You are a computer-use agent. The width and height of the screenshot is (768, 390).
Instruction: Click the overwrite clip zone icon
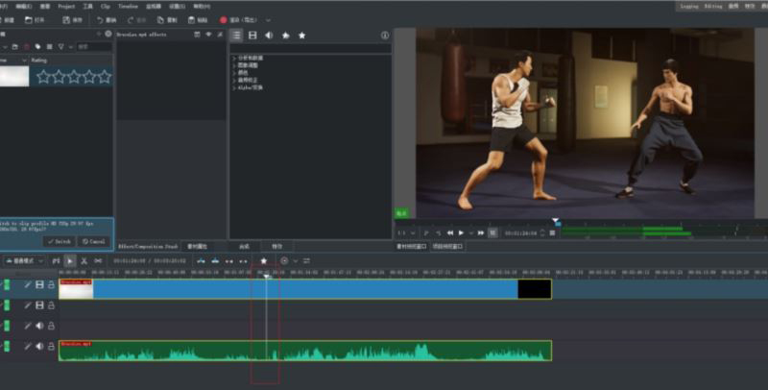(x=215, y=261)
